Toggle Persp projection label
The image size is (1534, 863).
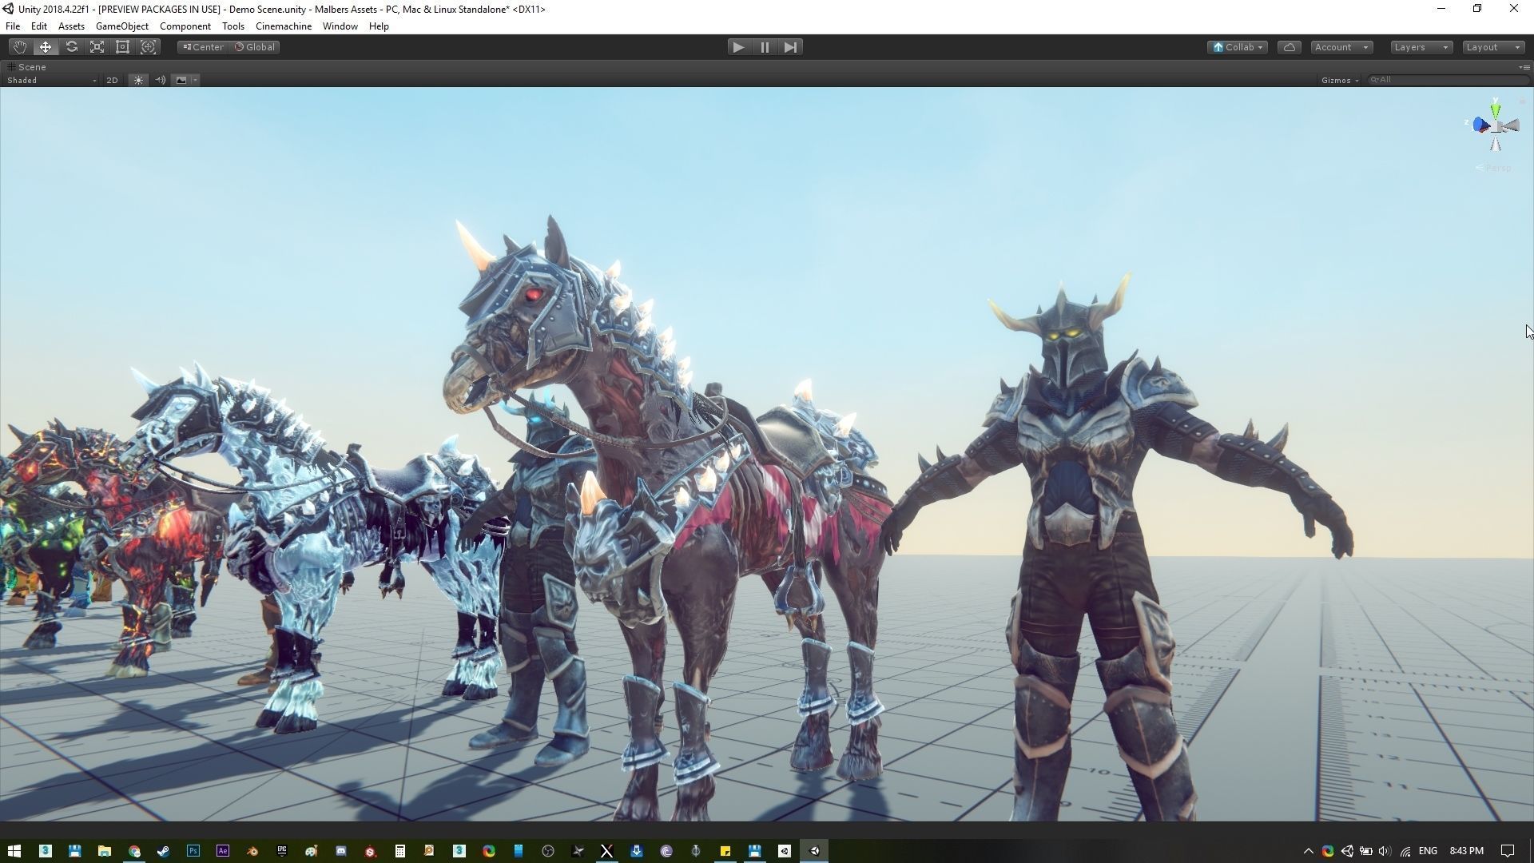1494,168
